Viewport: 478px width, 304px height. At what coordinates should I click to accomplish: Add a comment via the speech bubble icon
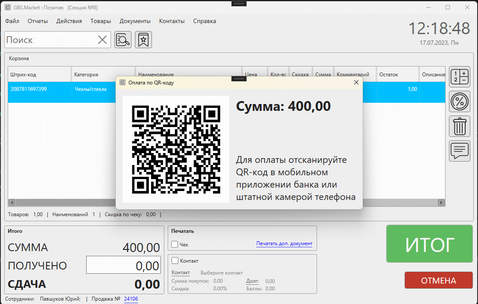[459, 151]
